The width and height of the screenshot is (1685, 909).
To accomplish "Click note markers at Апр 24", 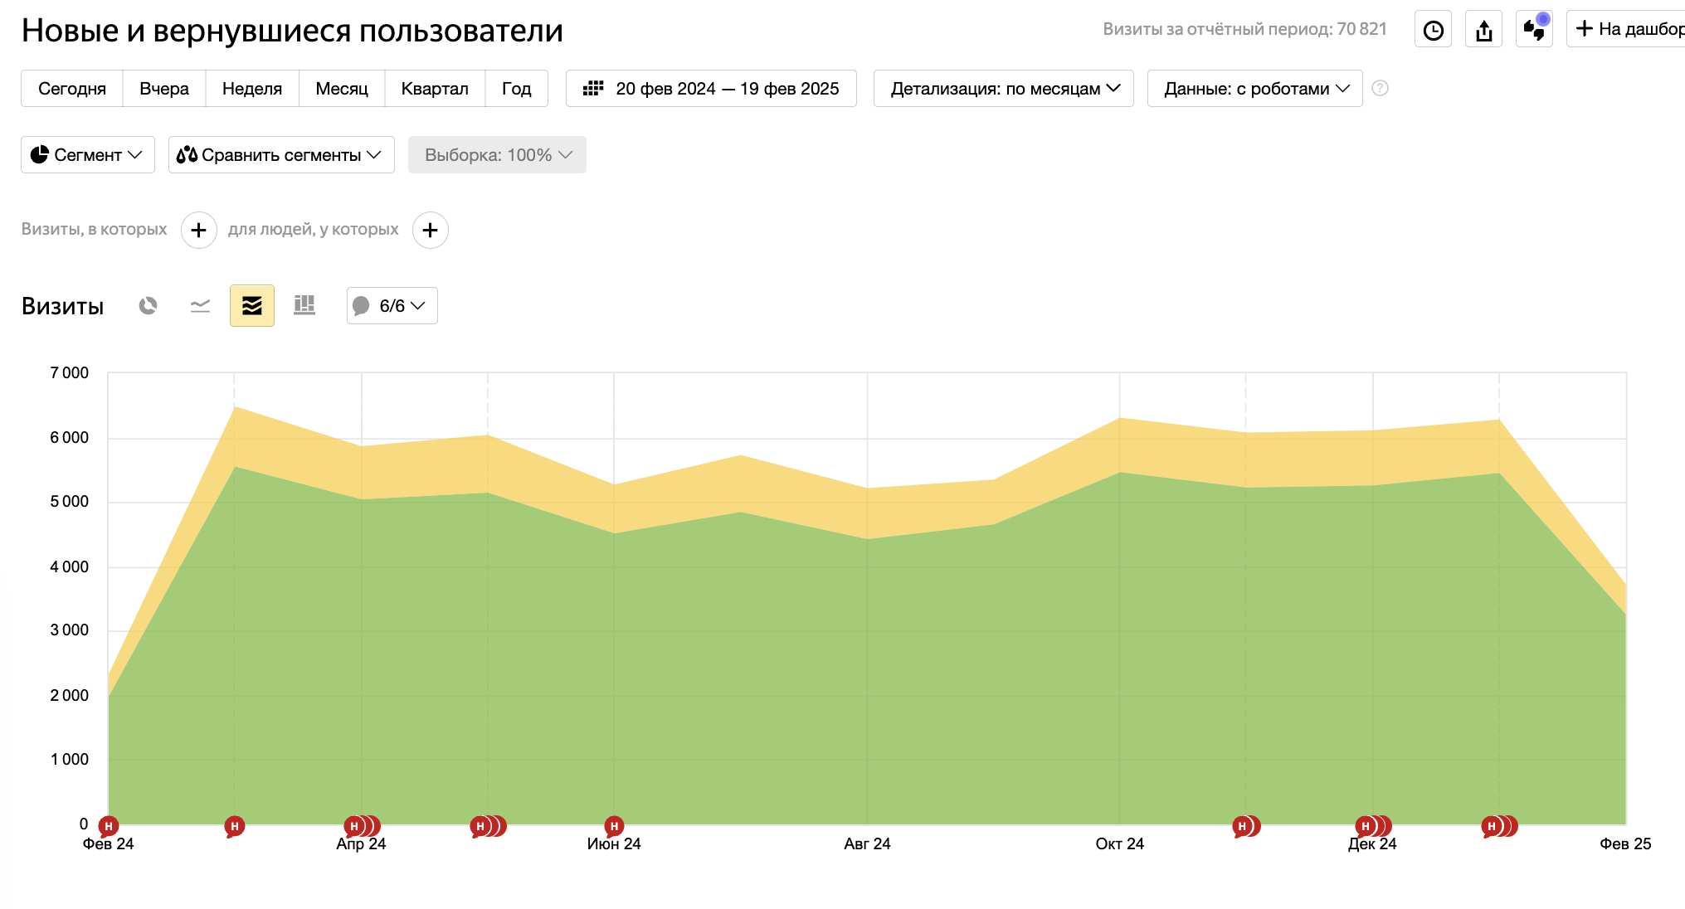I will point(362,827).
